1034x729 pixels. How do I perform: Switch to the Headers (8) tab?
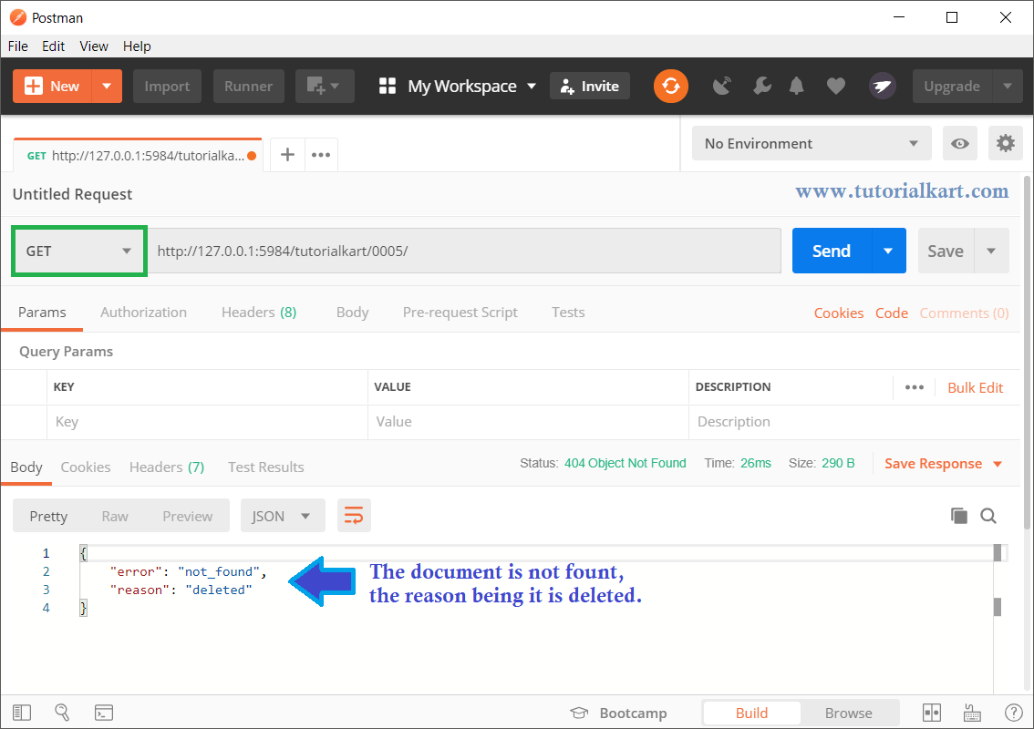click(258, 312)
